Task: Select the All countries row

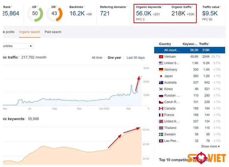Action: click(x=189, y=50)
